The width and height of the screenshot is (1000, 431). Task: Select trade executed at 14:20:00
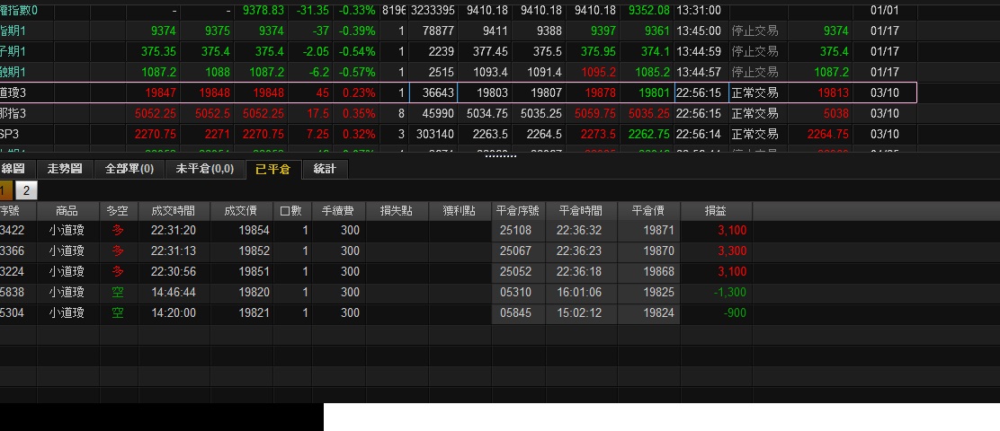pyautogui.click(x=174, y=313)
